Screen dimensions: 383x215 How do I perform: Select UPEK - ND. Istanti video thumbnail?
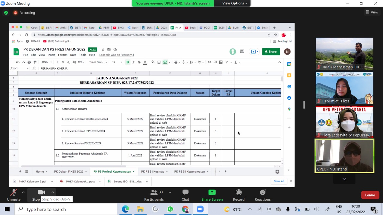(x=344, y=156)
